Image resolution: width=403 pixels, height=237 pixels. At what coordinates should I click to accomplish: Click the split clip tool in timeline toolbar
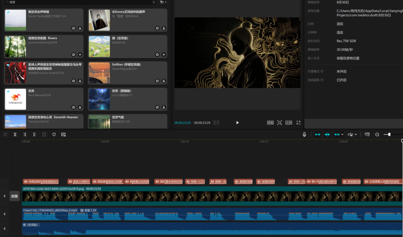click(15, 135)
